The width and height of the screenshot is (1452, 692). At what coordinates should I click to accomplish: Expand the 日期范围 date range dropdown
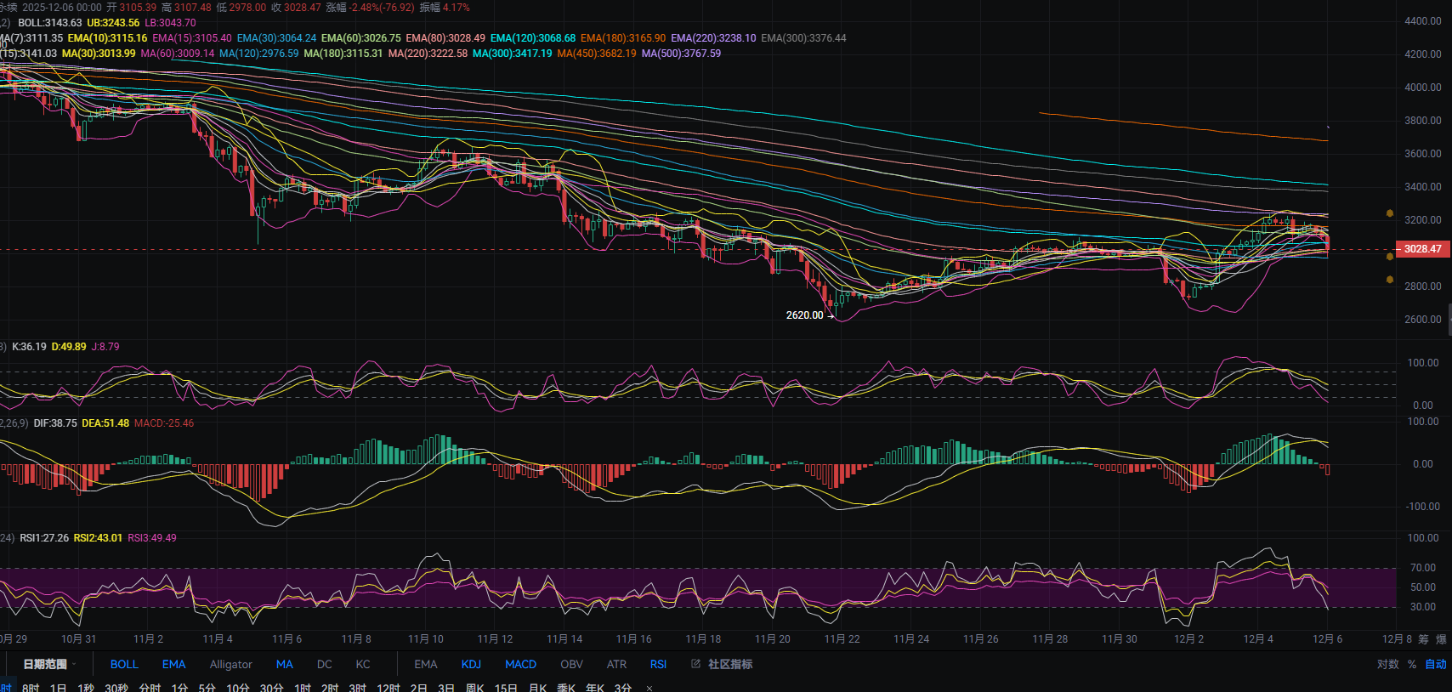pos(49,664)
